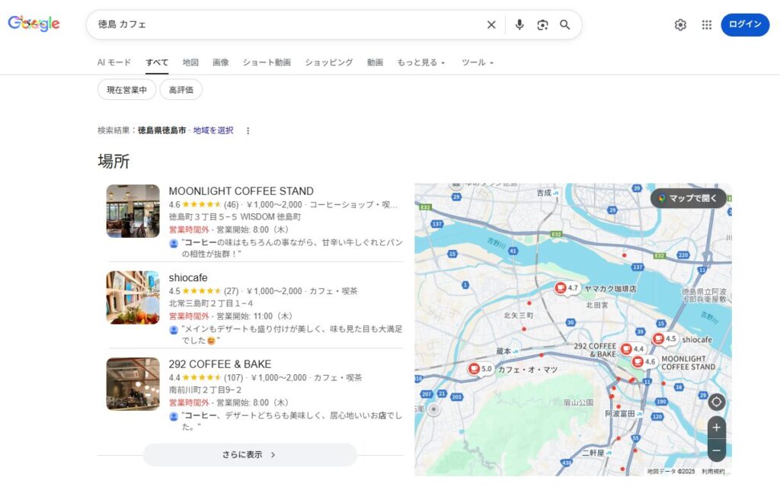Open the Google apps grid icon

tap(707, 24)
